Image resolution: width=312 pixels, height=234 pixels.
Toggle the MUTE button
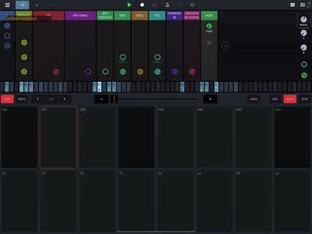pos(21,99)
